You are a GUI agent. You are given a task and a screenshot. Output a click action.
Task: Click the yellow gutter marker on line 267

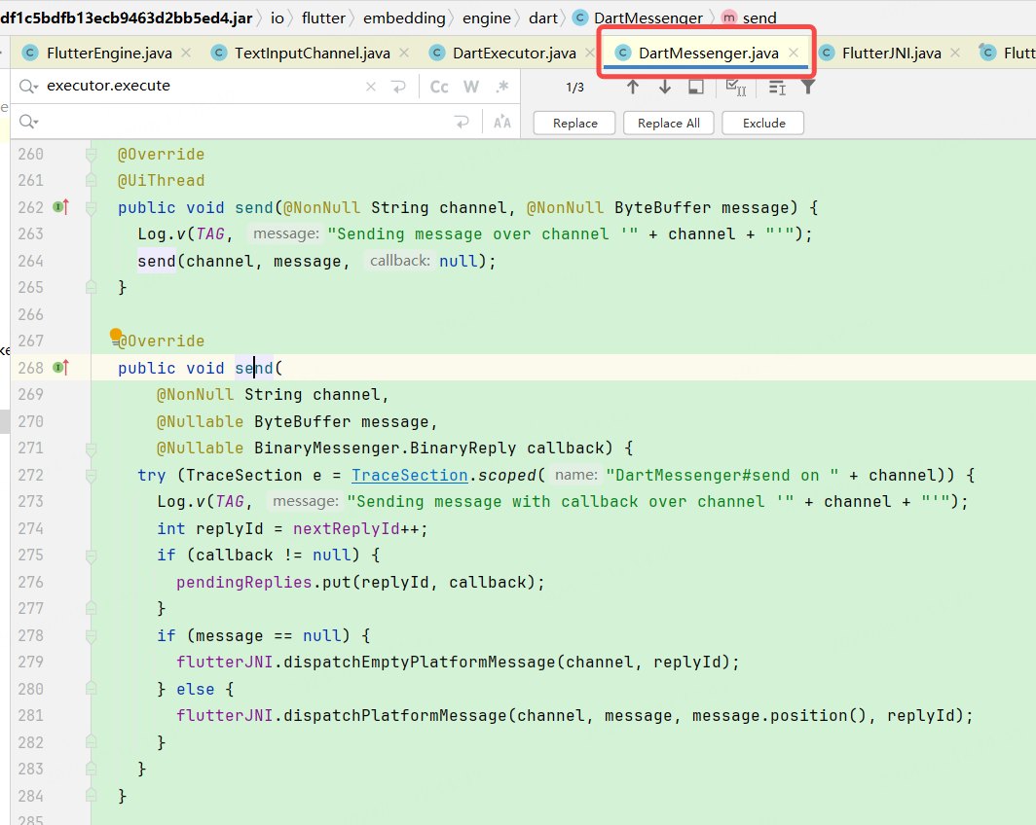116,335
